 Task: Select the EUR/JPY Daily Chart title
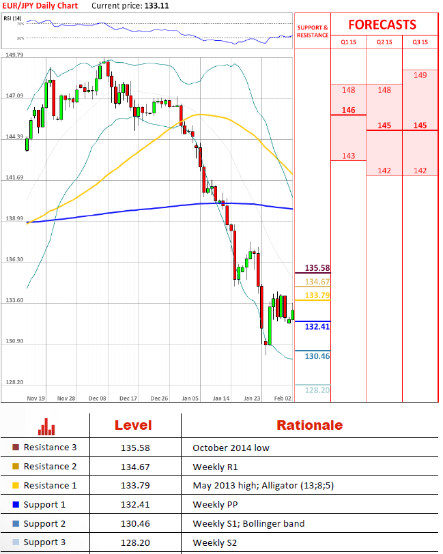[40, 5]
